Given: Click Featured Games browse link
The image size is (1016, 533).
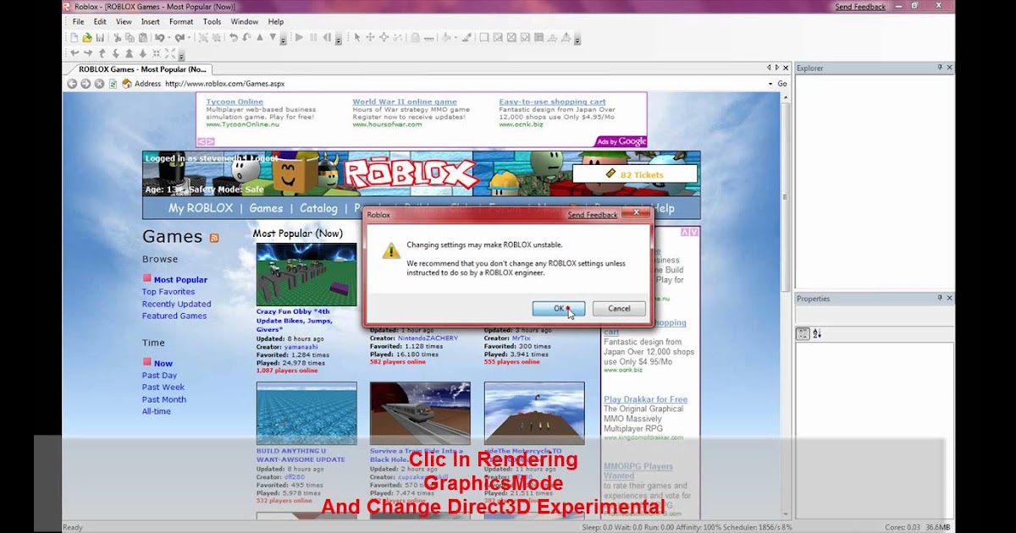Looking at the screenshot, I should pyautogui.click(x=174, y=316).
